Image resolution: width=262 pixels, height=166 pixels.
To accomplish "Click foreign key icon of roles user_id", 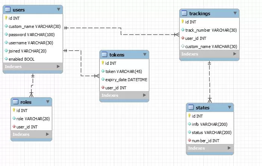I will (x=14, y=127).
